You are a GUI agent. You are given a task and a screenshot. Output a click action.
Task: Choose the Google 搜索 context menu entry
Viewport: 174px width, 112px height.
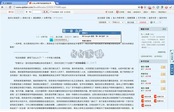[x=100, y=36]
